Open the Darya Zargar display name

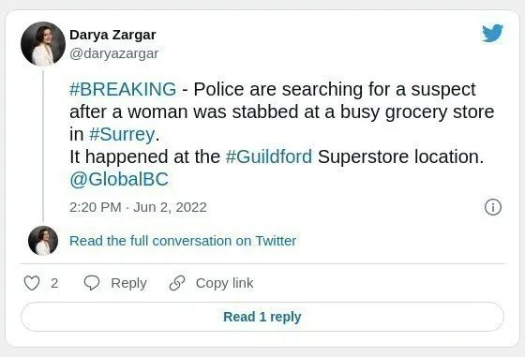tap(112, 35)
